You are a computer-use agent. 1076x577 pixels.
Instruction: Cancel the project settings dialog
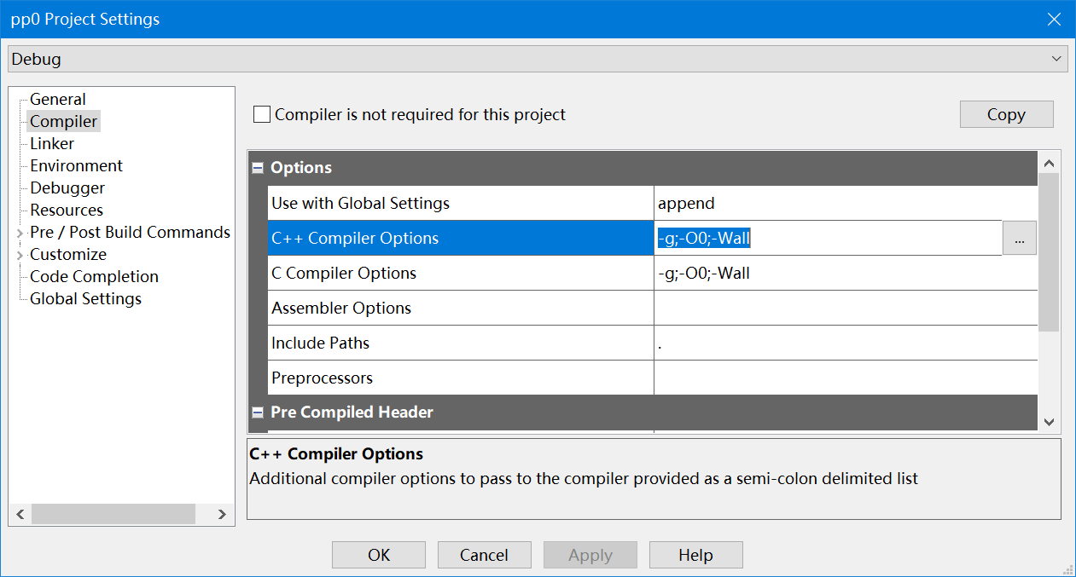pos(484,555)
